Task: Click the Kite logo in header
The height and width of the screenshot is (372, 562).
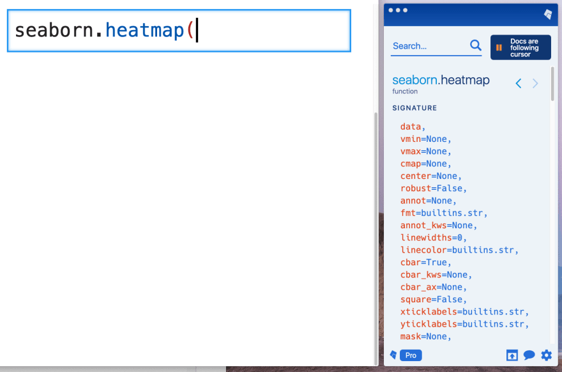Action: pyautogui.click(x=548, y=14)
